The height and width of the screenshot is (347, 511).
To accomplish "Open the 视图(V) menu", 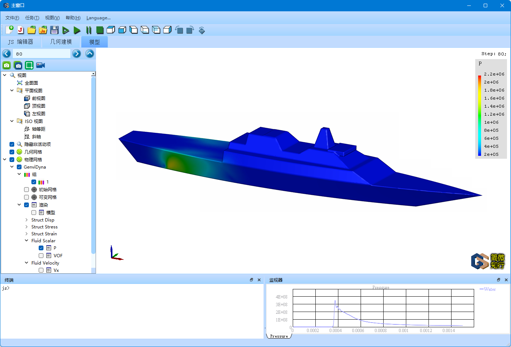I will click(52, 18).
